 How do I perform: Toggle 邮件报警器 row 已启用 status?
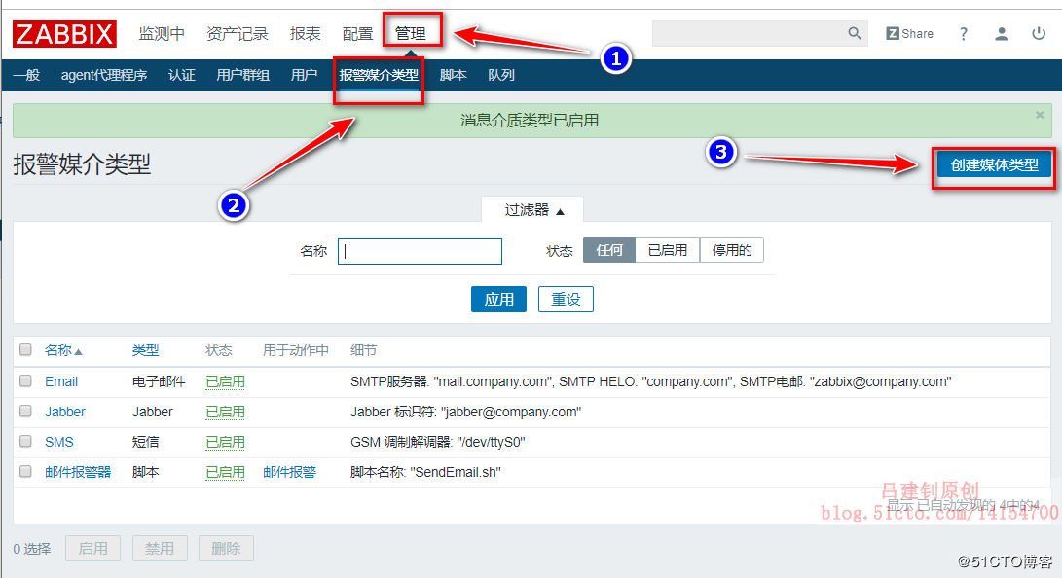pyautogui.click(x=225, y=472)
